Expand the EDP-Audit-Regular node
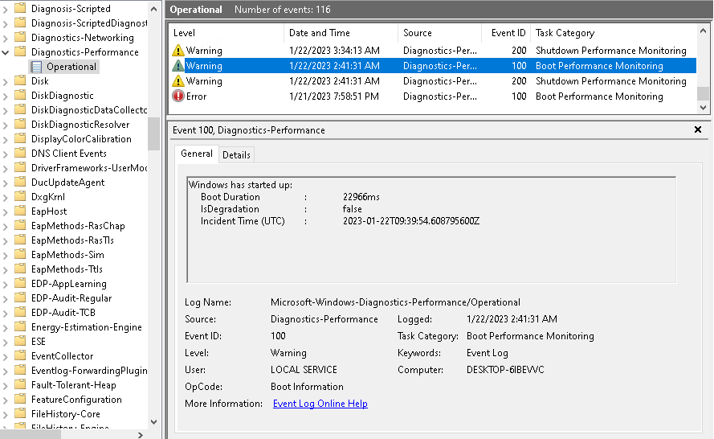714x439 pixels. click(x=6, y=298)
